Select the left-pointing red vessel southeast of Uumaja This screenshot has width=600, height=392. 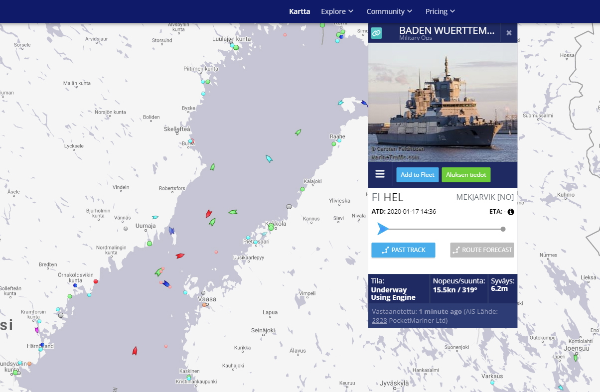180,256
